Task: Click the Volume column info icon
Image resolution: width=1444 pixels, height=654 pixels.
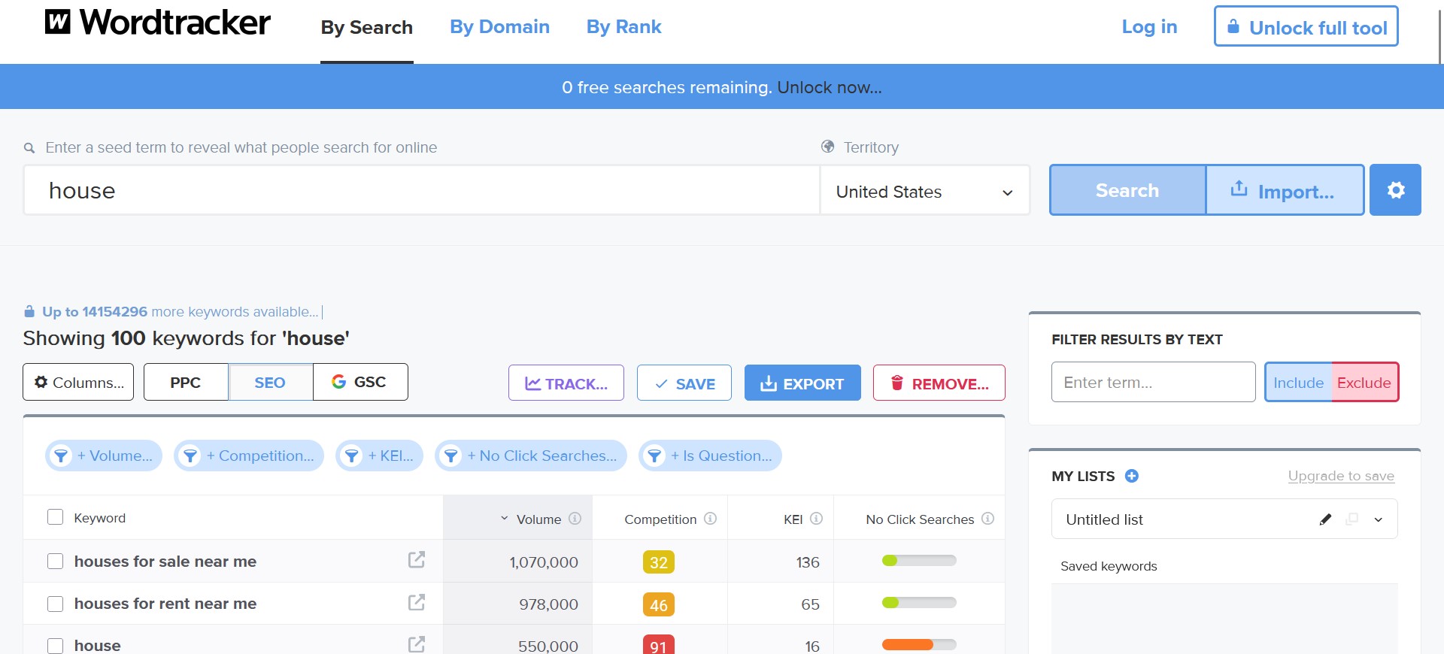Action: pyautogui.click(x=575, y=519)
